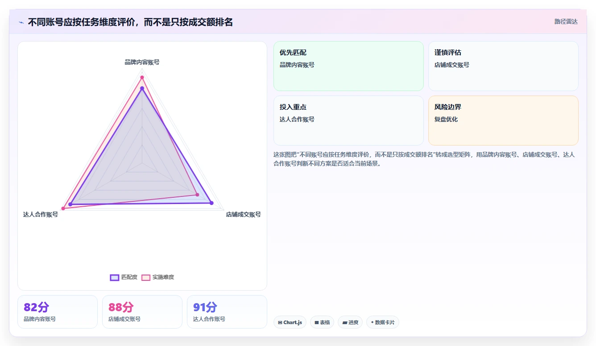The height and width of the screenshot is (346, 596).
Task: Click the 品牌内容账号 radar axis label
Action: (142, 62)
